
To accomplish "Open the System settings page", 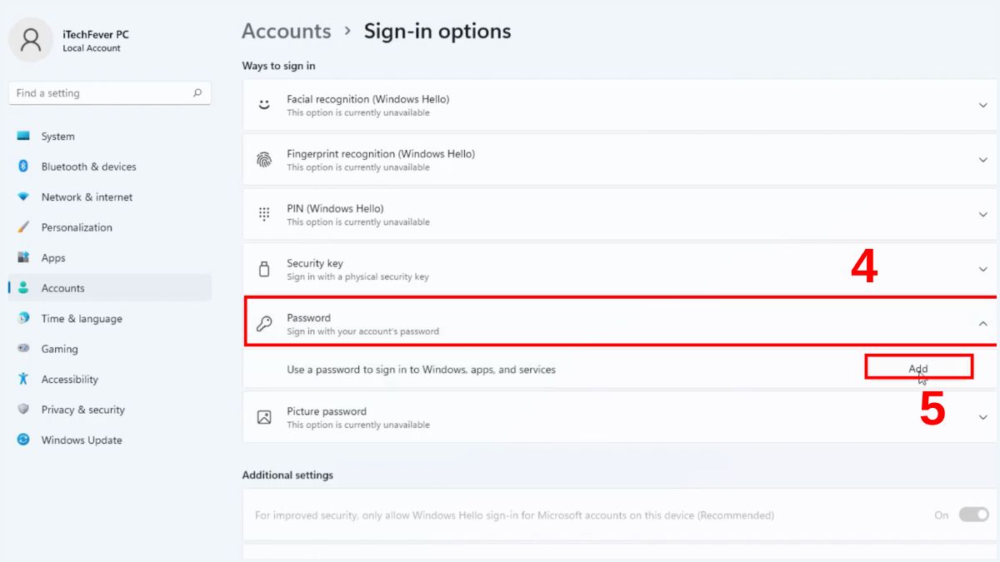I will (57, 137).
